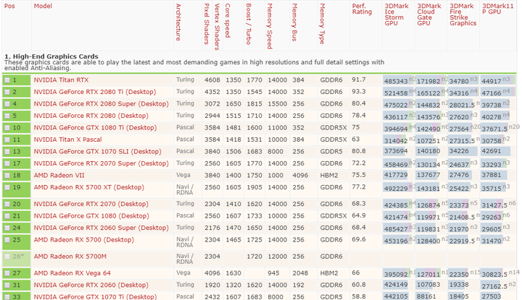Open AMD Radeon RX Vega 64 link
Screen dimensions: 522x300
[x=72, y=273]
